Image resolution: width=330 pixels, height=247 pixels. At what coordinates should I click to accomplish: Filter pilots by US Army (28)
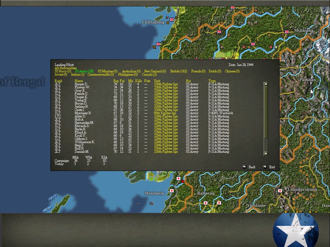[x=84, y=71]
